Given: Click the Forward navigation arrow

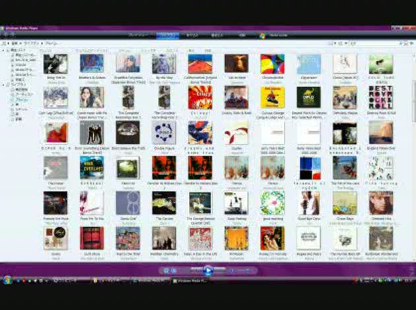Looking at the screenshot, I should click(12, 34).
